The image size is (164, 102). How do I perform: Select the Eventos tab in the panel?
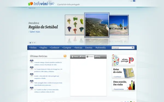90,57
